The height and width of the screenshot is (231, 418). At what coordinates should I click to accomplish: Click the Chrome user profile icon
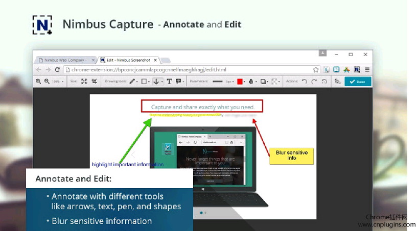[322, 53]
